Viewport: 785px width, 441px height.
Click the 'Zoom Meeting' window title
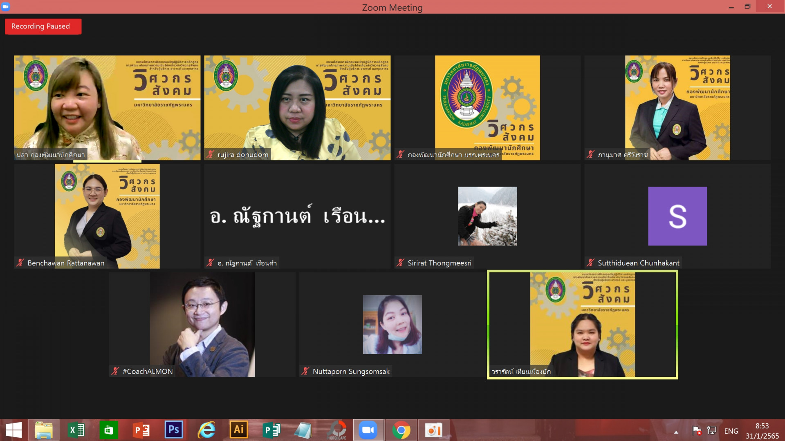tap(392, 7)
